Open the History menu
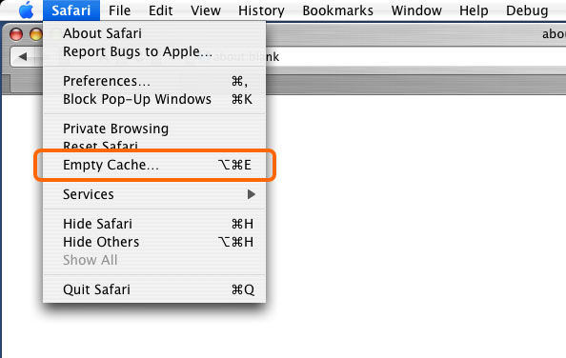This screenshot has height=358, width=566. (261, 10)
